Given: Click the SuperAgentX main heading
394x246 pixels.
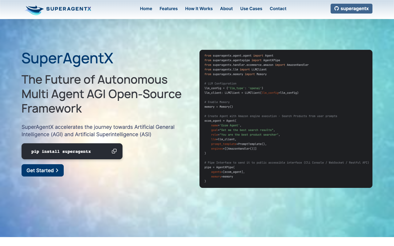Looking at the screenshot, I should pos(67,58).
